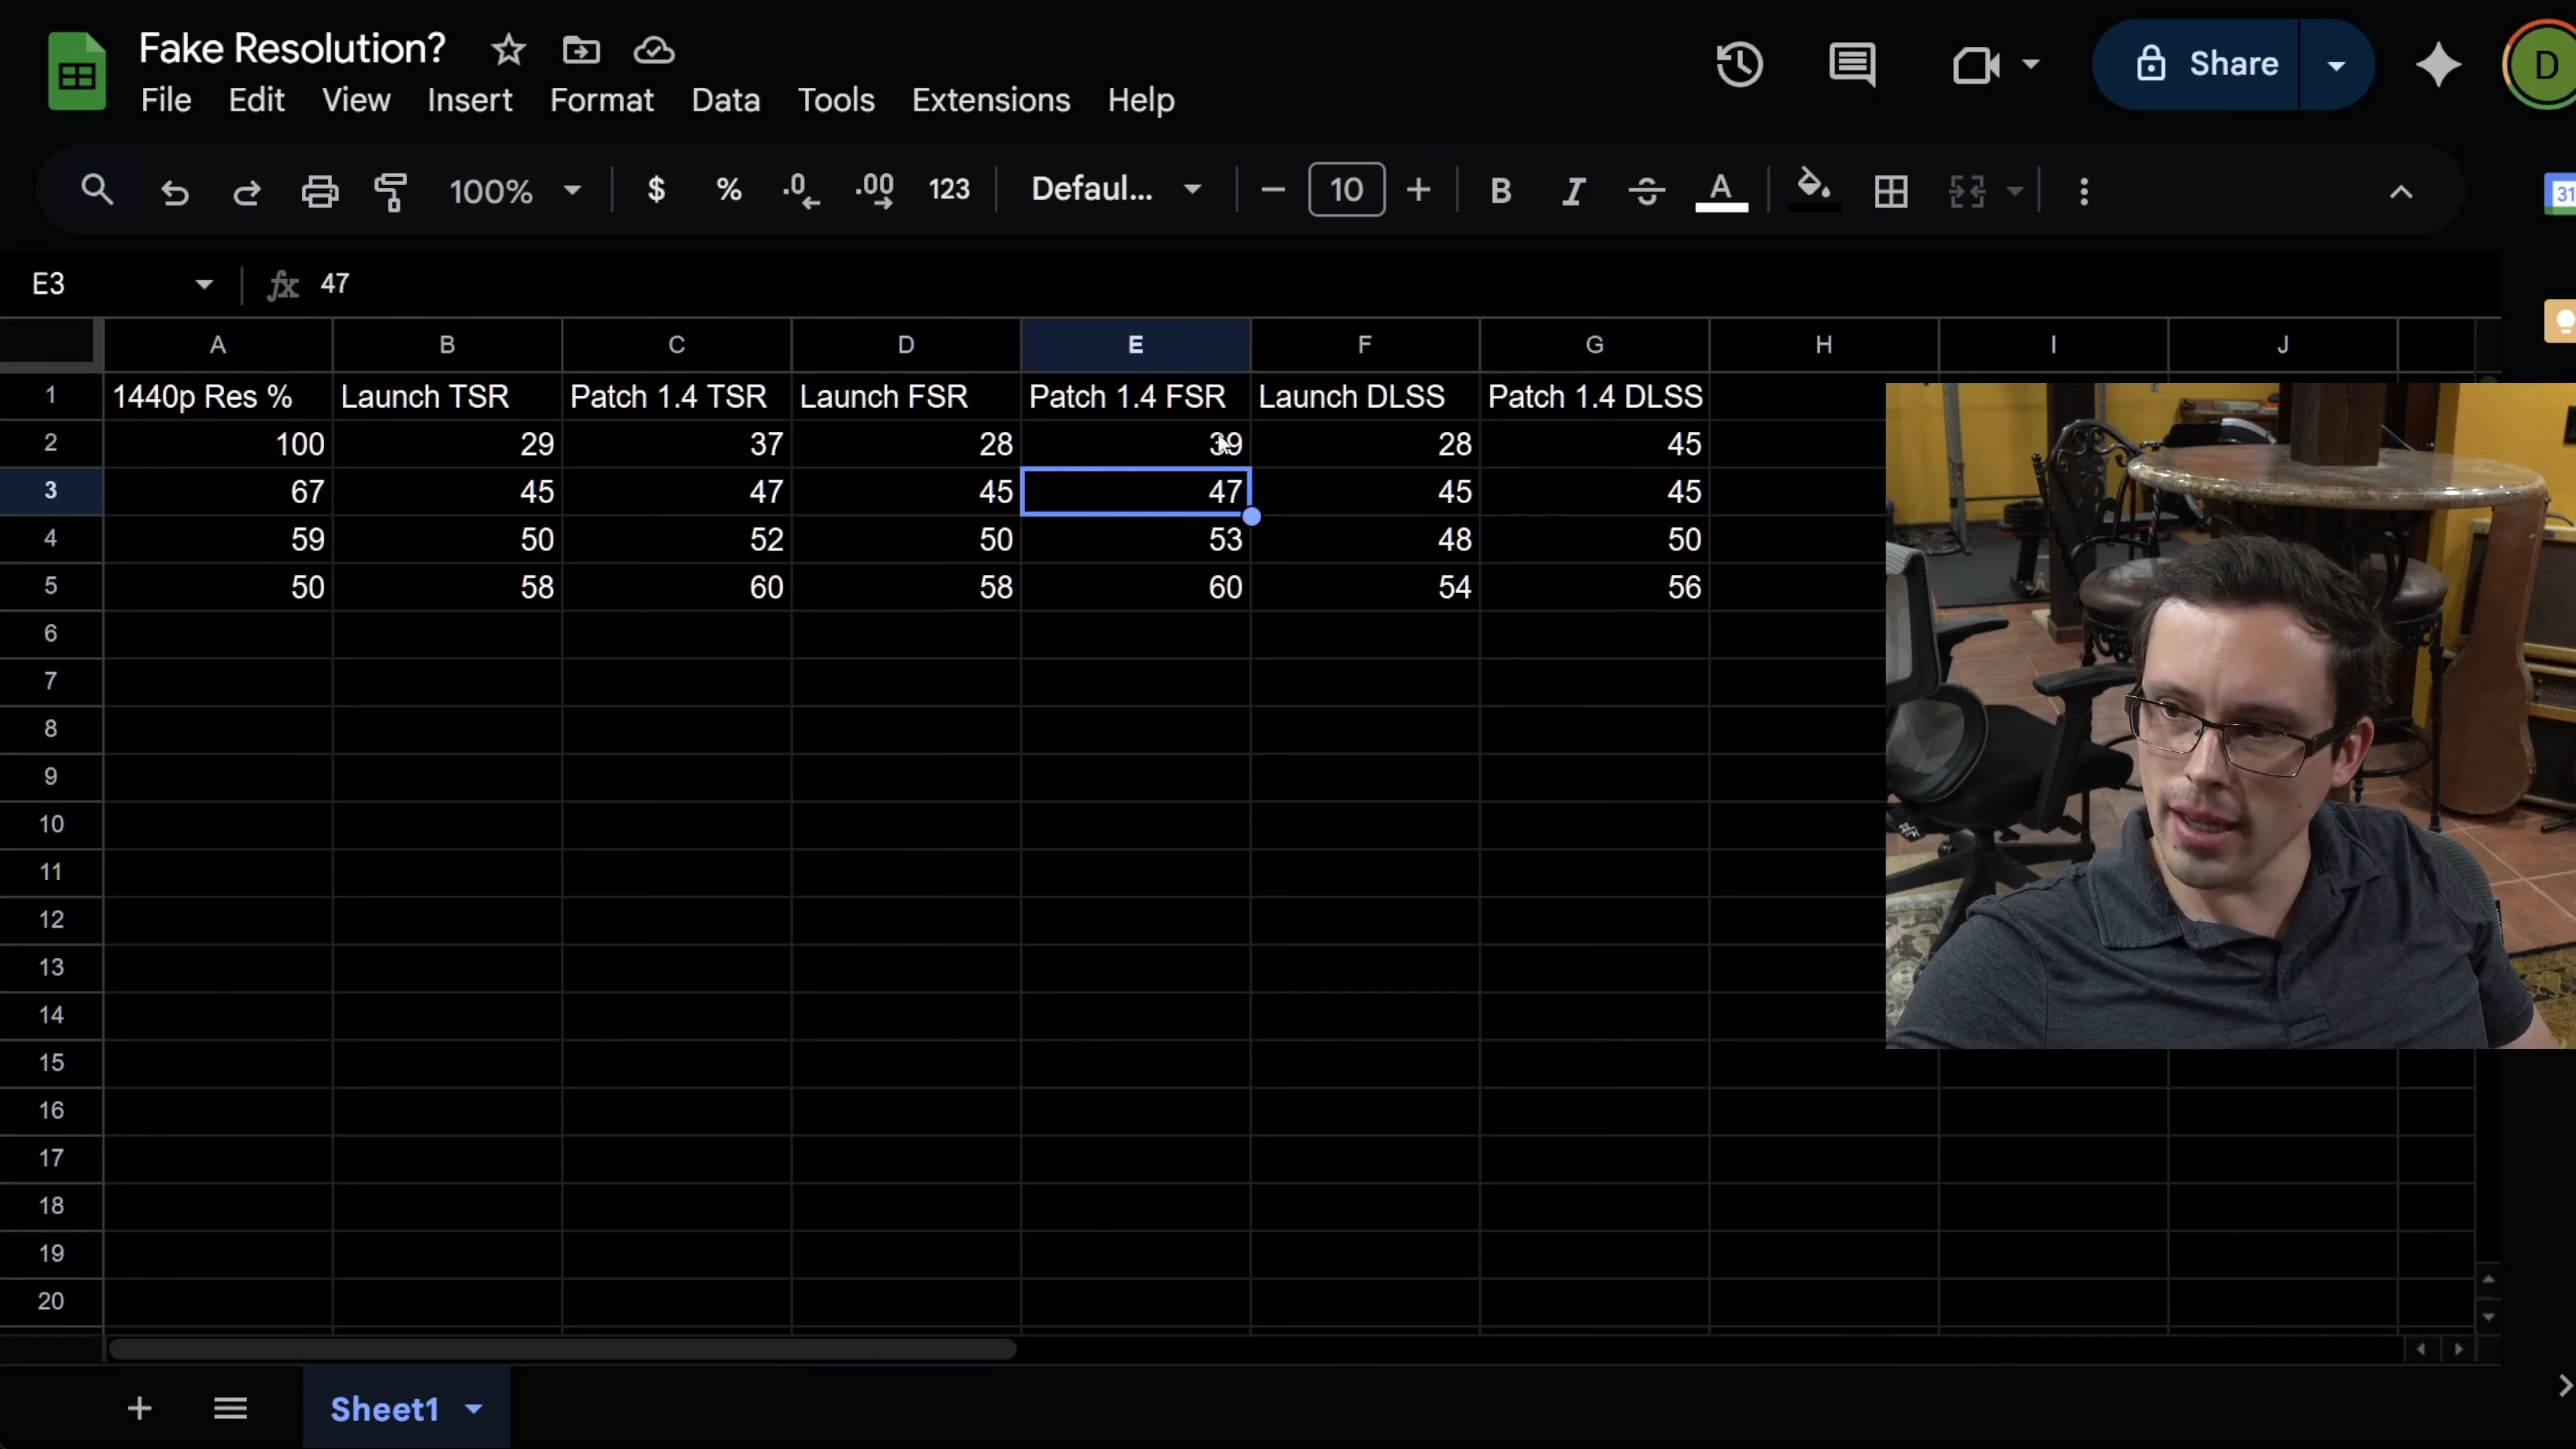Open the account avatar D

[2542, 65]
